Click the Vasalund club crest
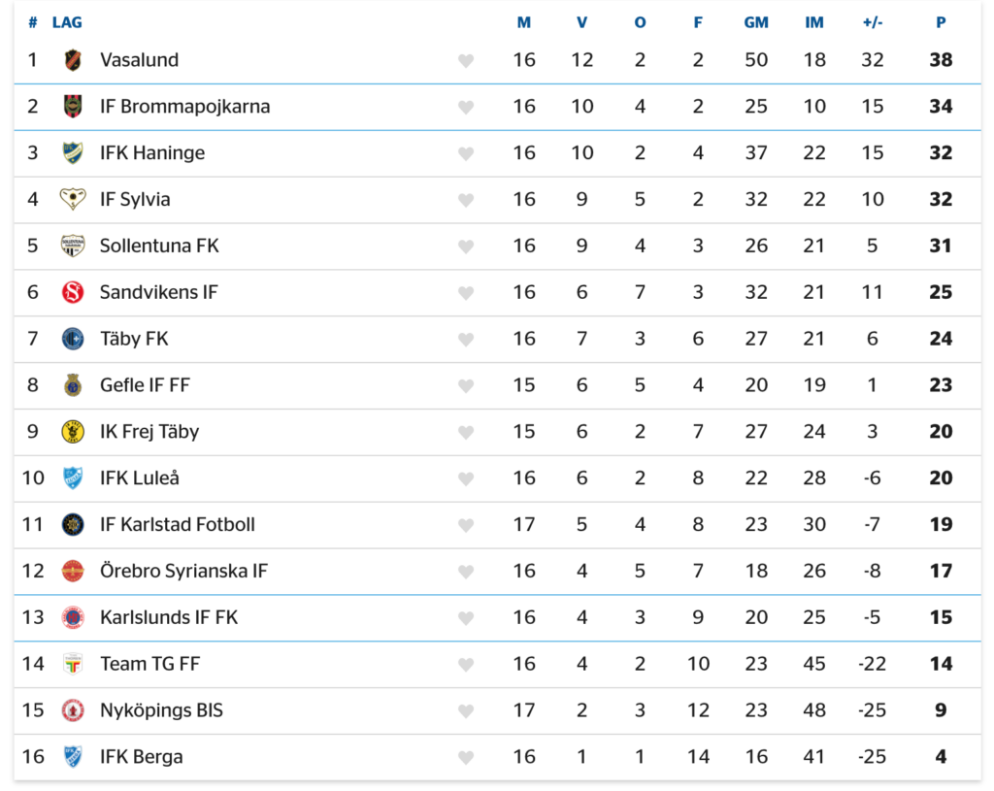The height and width of the screenshot is (791, 994). coord(73,60)
